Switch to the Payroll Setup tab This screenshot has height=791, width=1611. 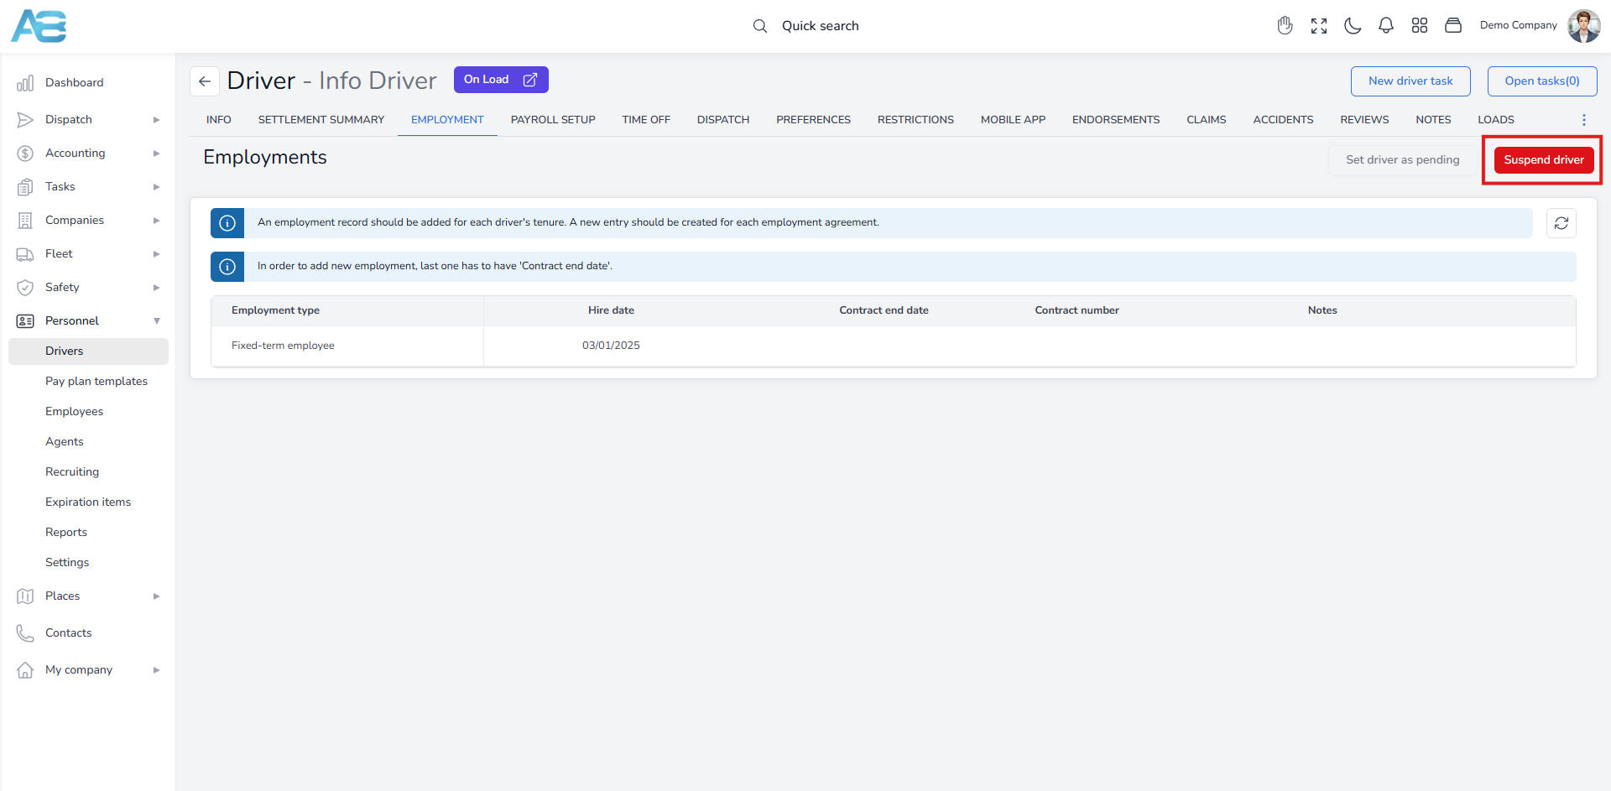[x=552, y=120]
